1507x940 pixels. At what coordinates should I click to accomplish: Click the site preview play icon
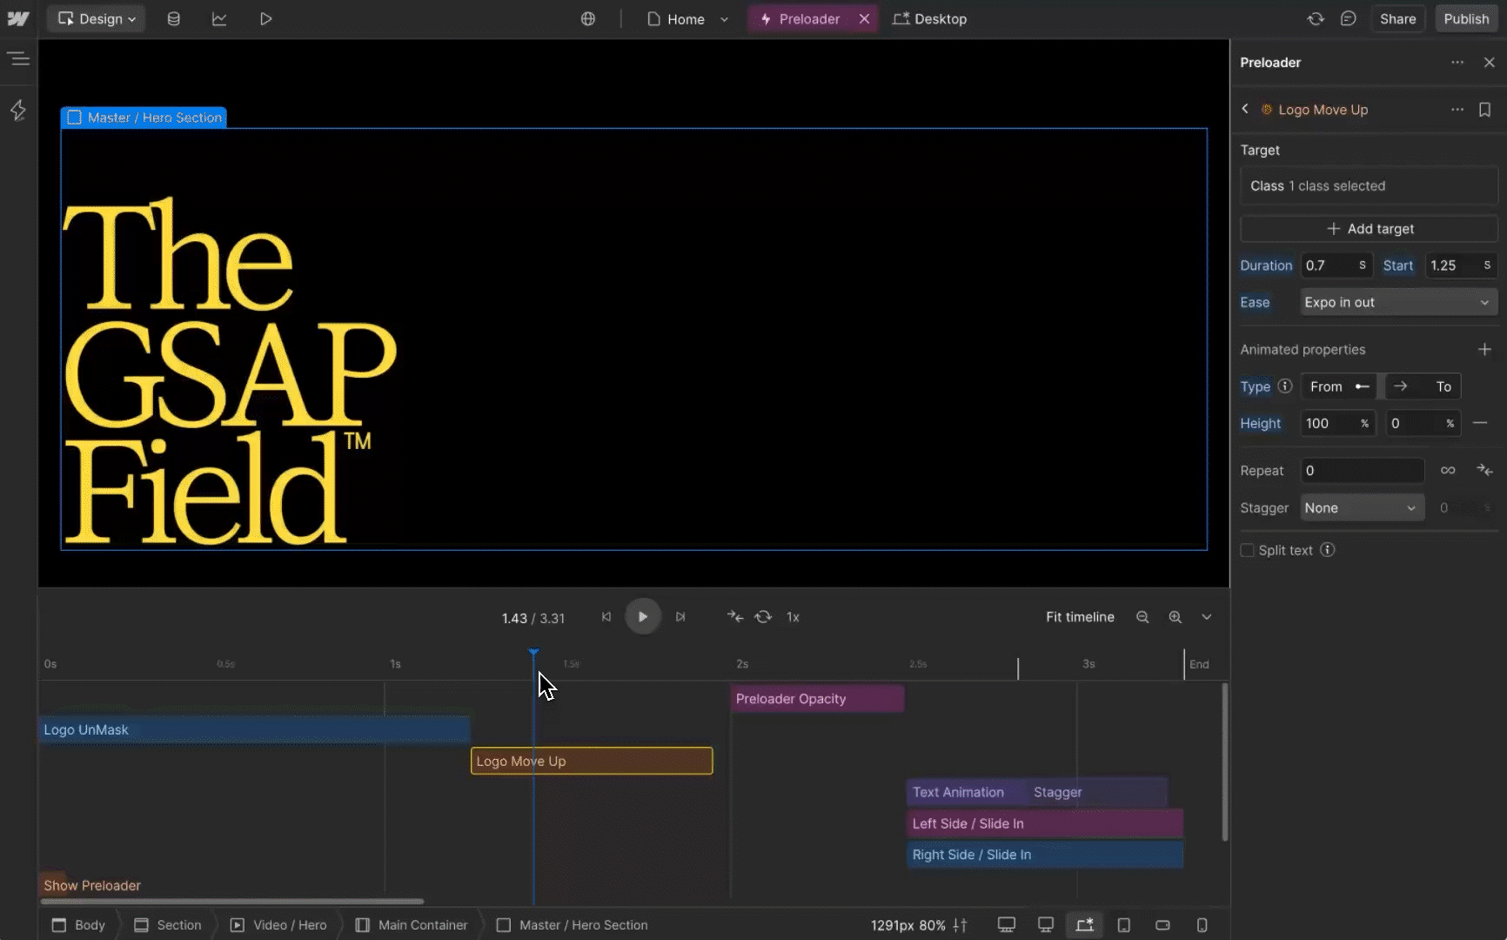pos(265,18)
